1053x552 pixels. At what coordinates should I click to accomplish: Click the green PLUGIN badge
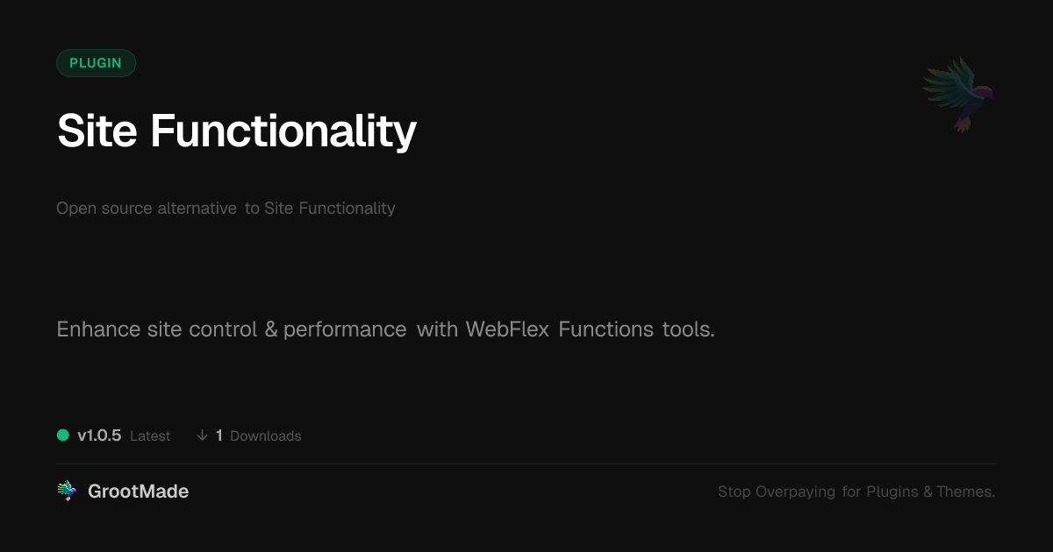coord(96,63)
